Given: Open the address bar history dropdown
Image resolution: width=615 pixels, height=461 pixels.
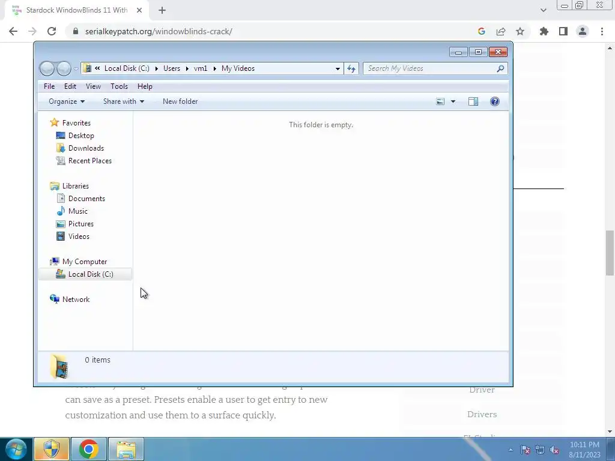Looking at the screenshot, I should click(338, 68).
